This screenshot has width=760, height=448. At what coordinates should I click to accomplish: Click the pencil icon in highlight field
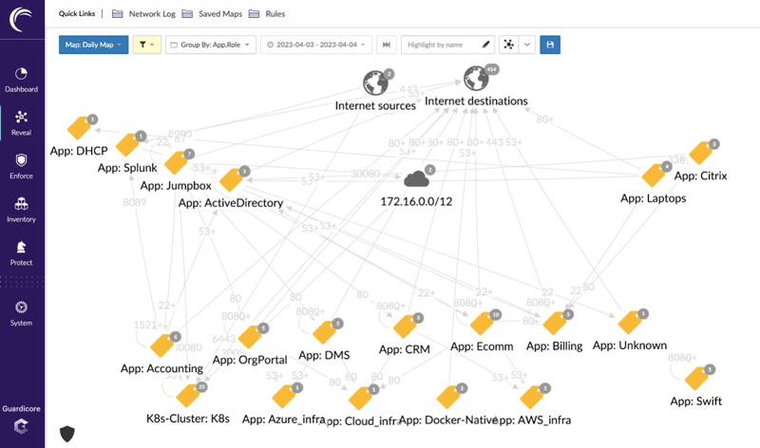[x=485, y=45]
